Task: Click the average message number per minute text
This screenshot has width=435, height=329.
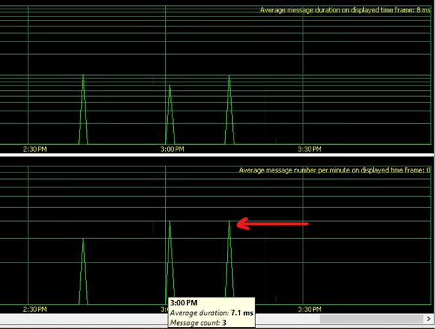Action: pyautogui.click(x=334, y=170)
